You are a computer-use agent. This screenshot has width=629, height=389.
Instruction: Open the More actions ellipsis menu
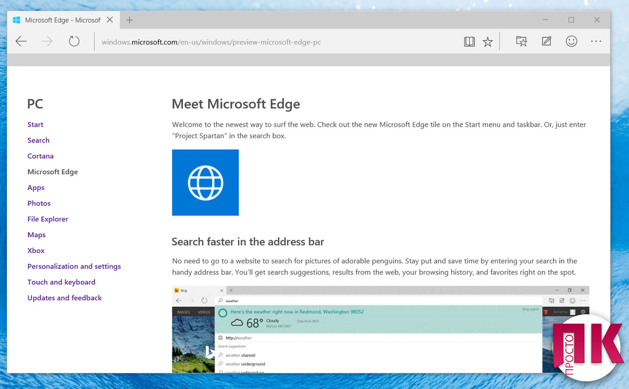click(596, 41)
